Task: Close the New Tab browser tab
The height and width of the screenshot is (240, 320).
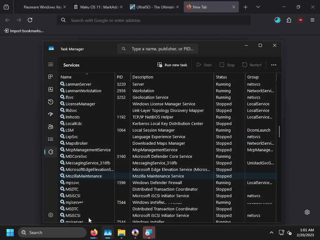Action: tap(234, 7)
